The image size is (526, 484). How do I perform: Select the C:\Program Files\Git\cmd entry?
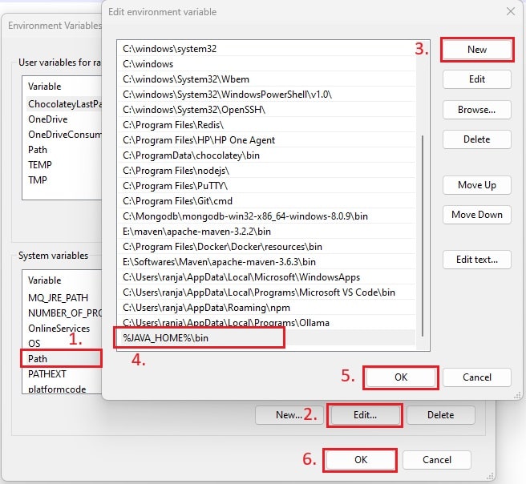(266, 201)
